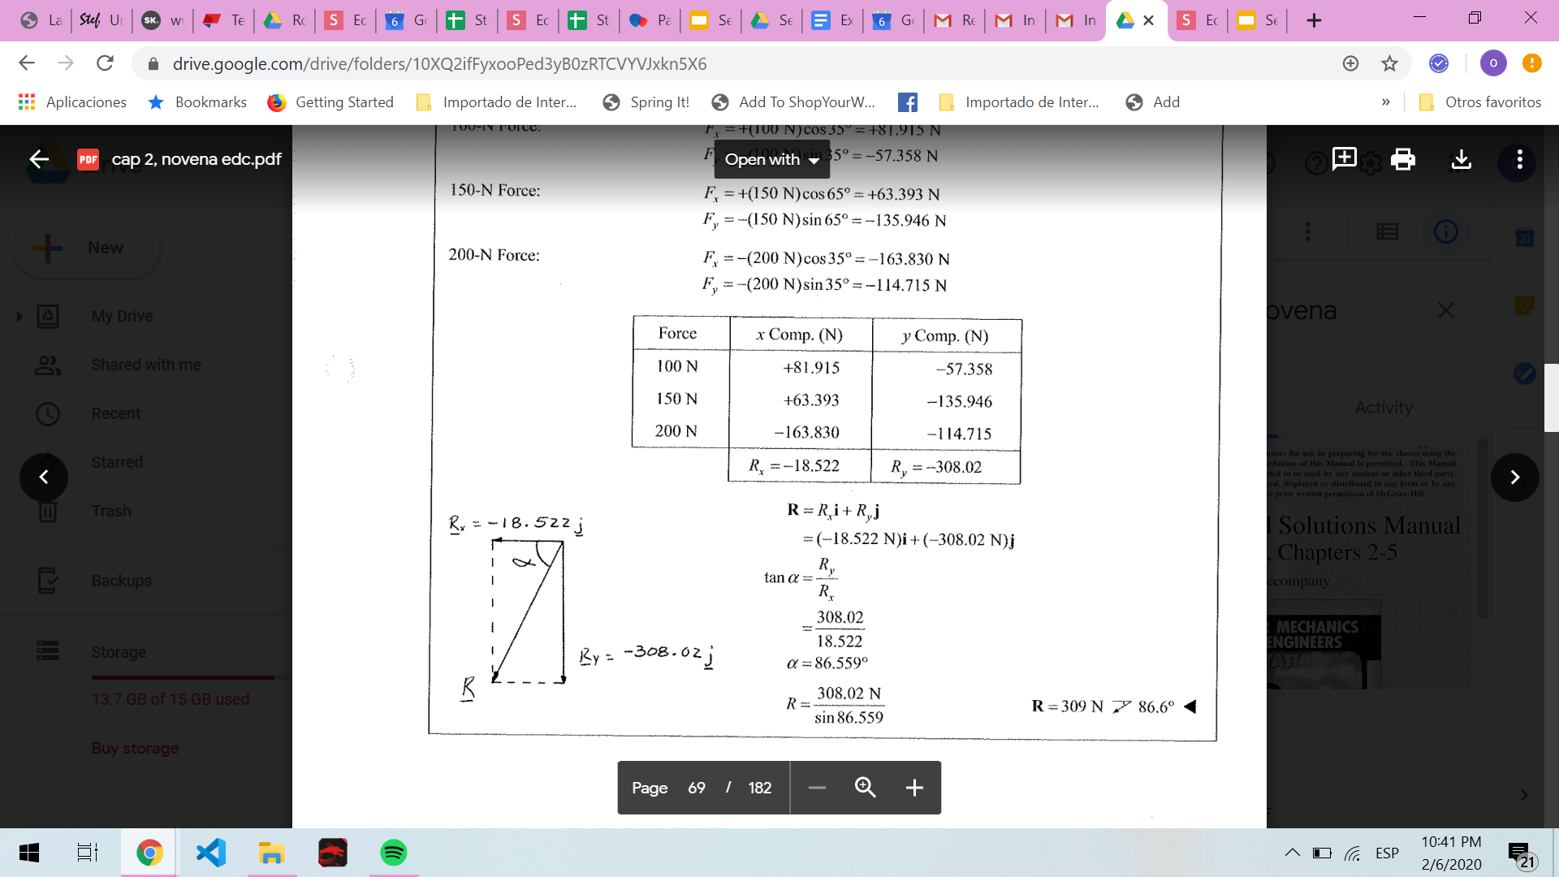This screenshot has height=877, width=1559.
Task: Expand the Open with dropdown
Action: pos(771,160)
